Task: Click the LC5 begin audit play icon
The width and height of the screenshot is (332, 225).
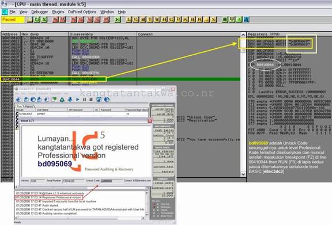Action: [78, 100]
